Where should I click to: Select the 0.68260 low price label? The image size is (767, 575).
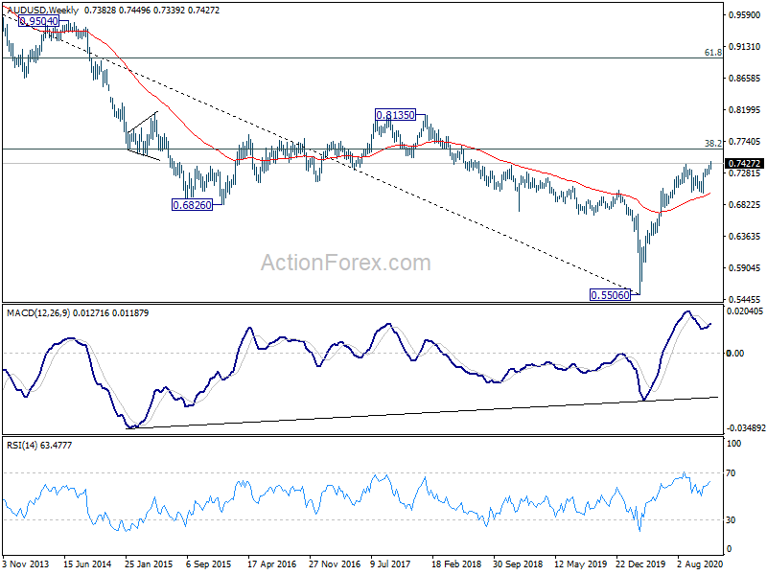coord(193,205)
